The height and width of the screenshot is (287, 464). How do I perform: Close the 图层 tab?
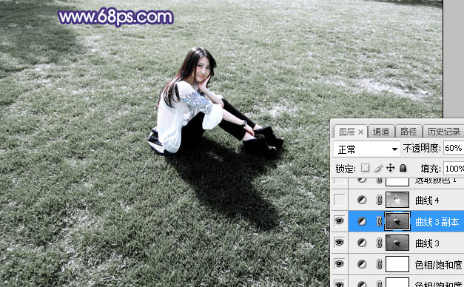pyautogui.click(x=360, y=132)
